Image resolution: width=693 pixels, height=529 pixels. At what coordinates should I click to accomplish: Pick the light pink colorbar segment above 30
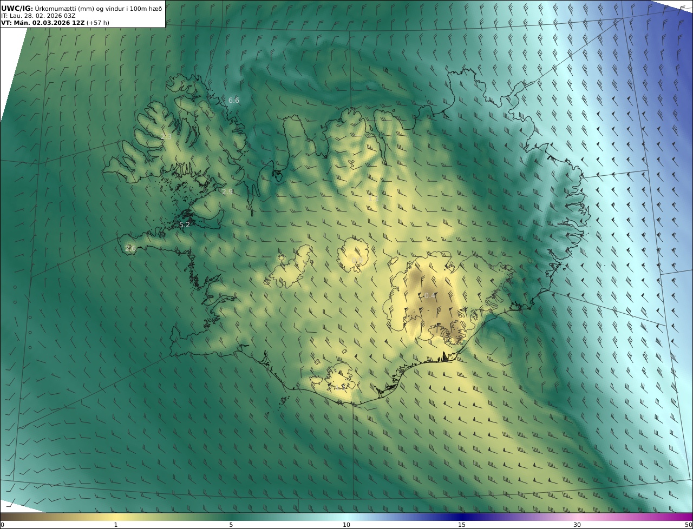pyautogui.click(x=577, y=517)
